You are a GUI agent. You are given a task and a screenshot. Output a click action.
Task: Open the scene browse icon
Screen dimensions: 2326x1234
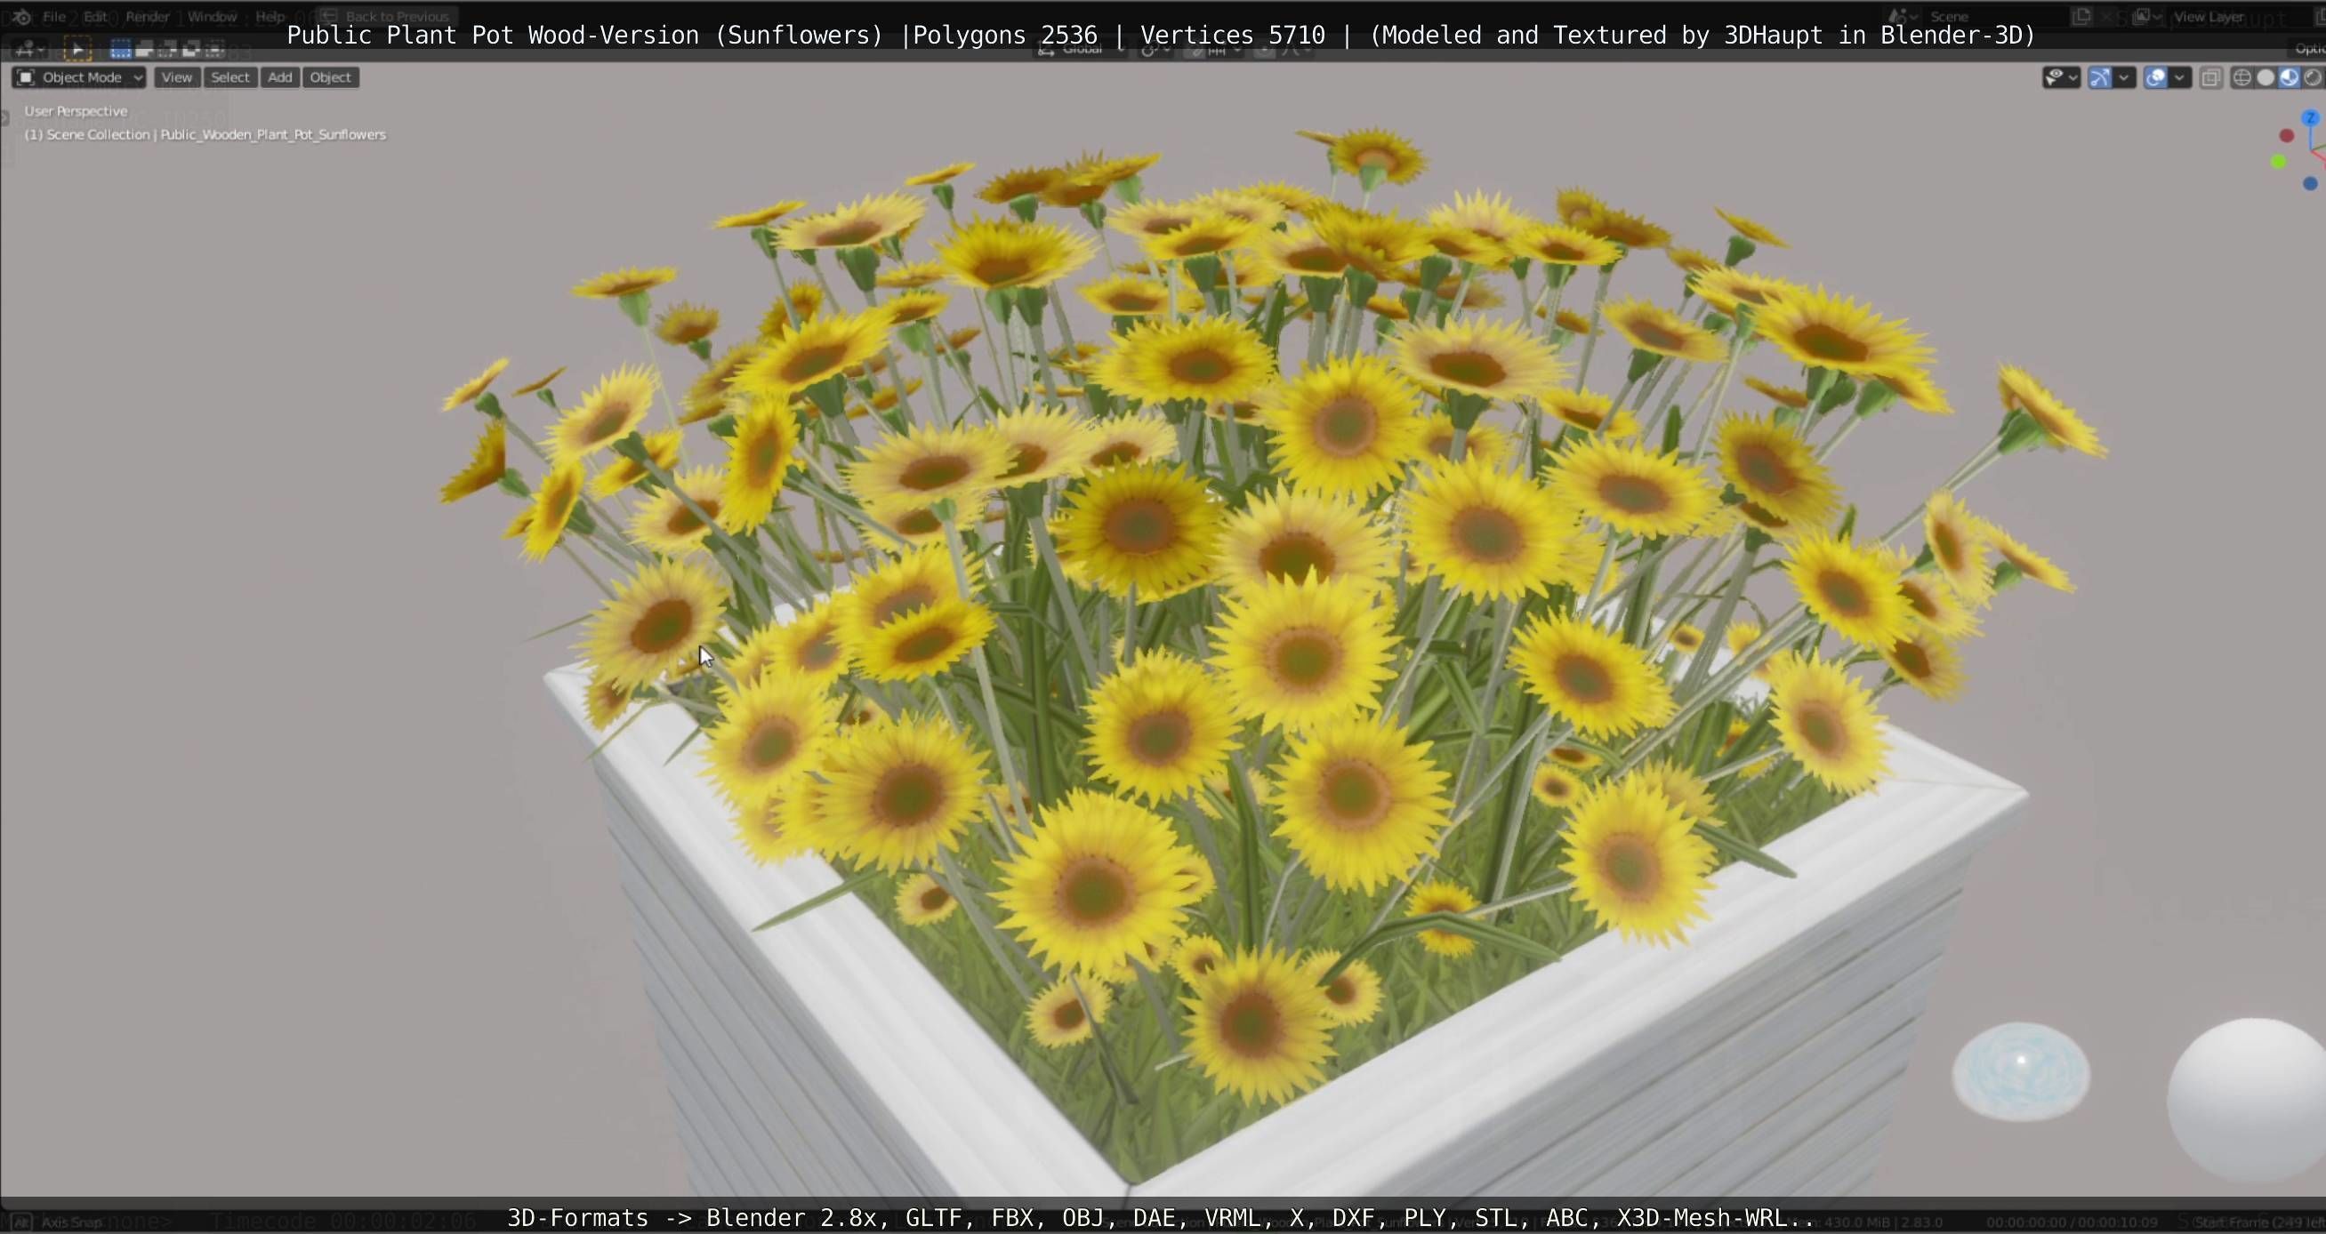point(1903,16)
